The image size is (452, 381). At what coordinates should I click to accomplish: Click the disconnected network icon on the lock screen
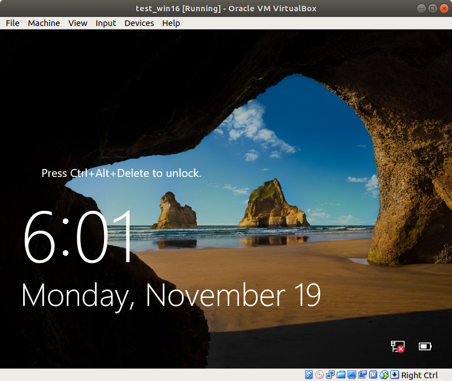pyautogui.click(x=398, y=347)
